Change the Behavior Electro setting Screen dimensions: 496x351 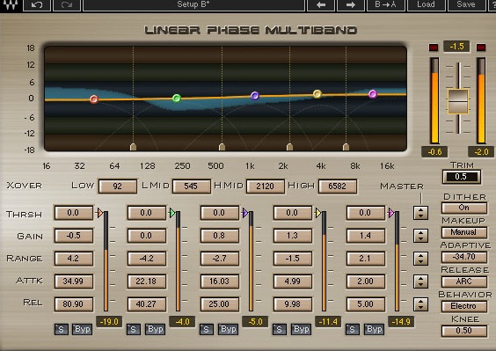[464, 306]
